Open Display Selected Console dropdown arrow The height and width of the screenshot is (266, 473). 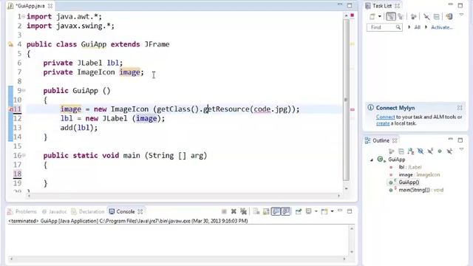click(x=316, y=211)
